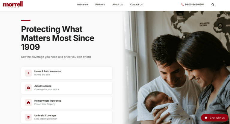The width and height of the screenshot is (230, 124).
Task: Select Home & Auto Insurance card
Action: (67, 73)
